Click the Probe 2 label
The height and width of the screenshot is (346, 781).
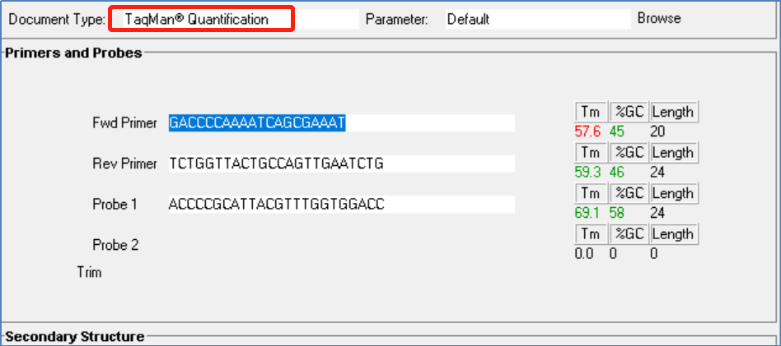(x=110, y=245)
